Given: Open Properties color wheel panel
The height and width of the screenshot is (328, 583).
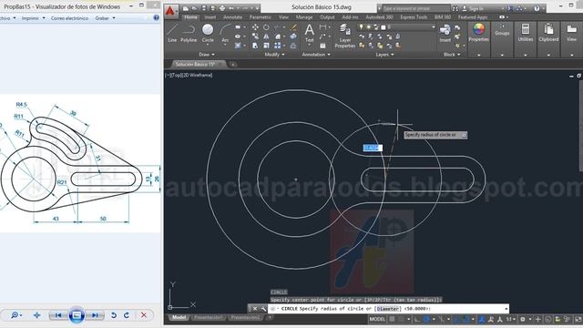Looking at the screenshot, I should (x=479, y=32).
